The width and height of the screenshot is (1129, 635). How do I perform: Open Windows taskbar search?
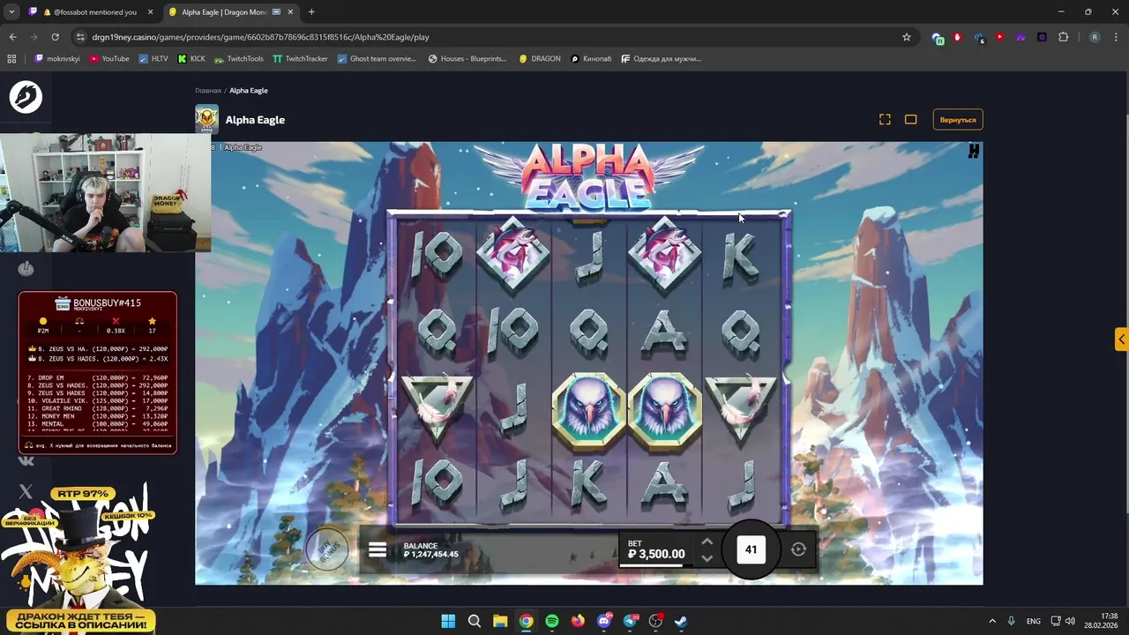(x=474, y=621)
